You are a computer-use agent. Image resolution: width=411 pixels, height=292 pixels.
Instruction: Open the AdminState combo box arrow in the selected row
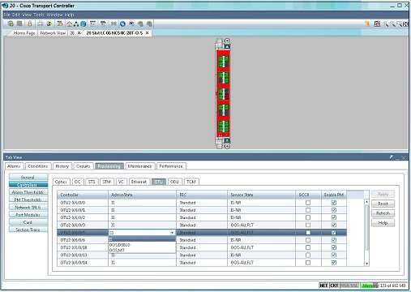[172, 233]
